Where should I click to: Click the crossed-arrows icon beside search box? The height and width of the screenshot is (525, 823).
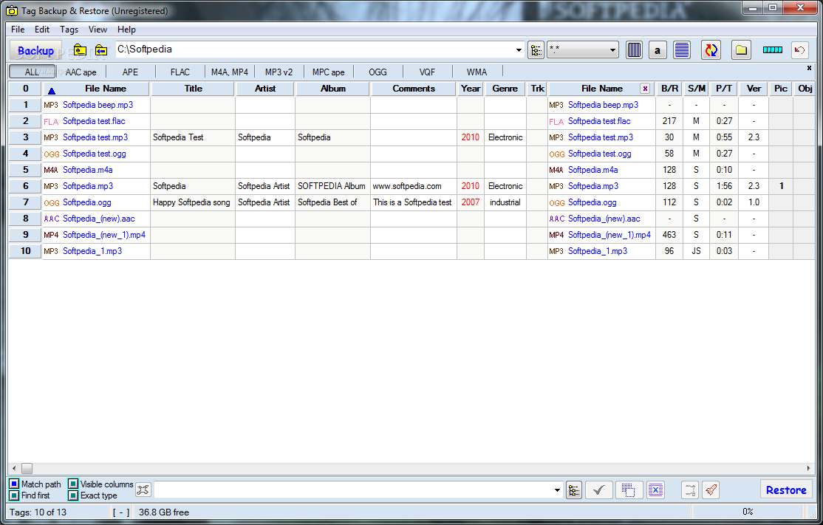pos(143,490)
